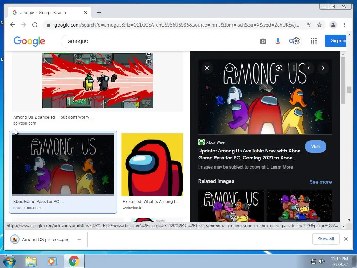Open quick settings gear icon
This screenshot has height=268, width=357.
pyautogui.click(x=296, y=41)
